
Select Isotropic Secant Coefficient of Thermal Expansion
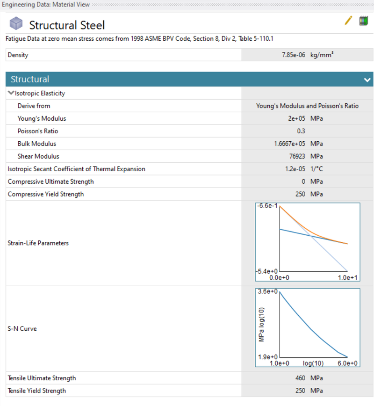tap(76, 169)
